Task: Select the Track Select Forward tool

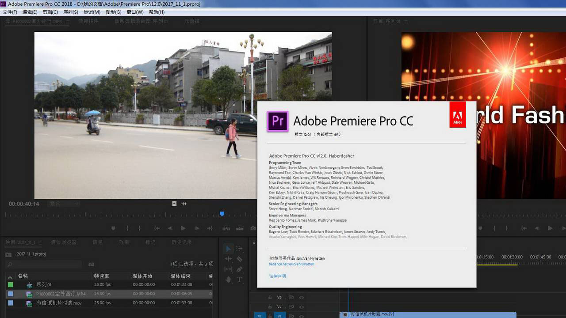Action: [239, 249]
